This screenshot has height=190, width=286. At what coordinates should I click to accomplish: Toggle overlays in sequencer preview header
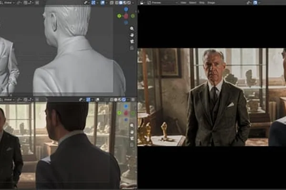point(255,3)
